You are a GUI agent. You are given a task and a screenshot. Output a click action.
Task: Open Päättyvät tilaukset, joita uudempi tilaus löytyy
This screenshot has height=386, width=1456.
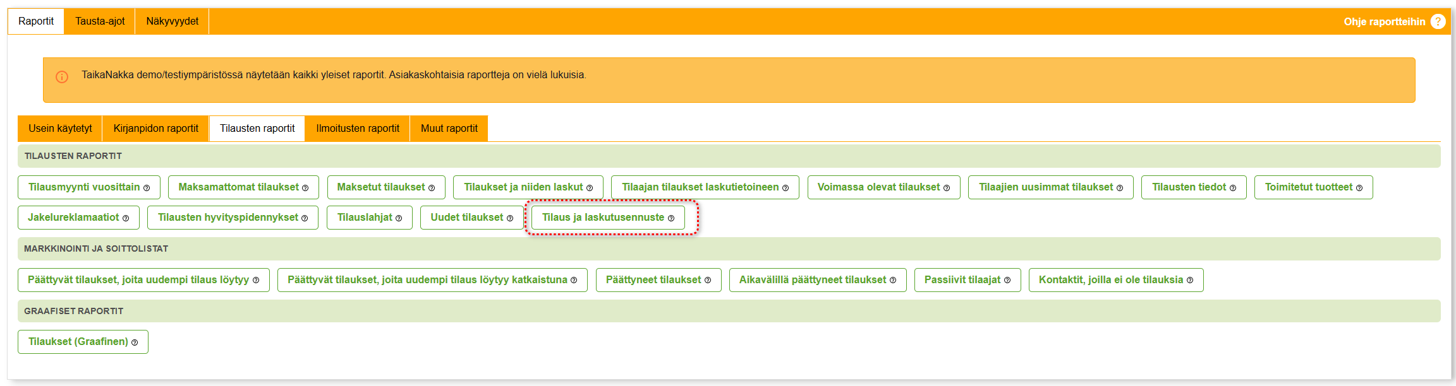pyautogui.click(x=143, y=280)
